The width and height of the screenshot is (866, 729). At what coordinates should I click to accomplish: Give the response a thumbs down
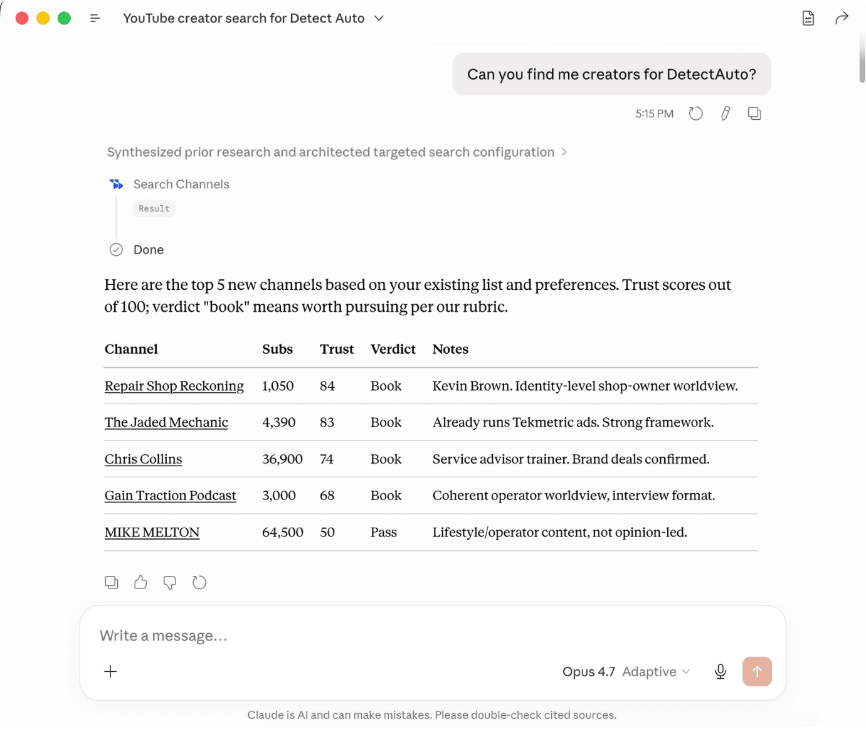170,583
